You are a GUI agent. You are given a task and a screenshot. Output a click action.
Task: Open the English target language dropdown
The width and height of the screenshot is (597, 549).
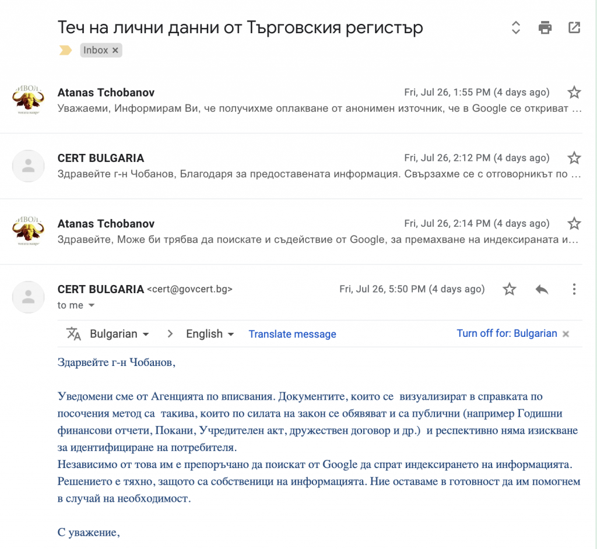(x=210, y=334)
